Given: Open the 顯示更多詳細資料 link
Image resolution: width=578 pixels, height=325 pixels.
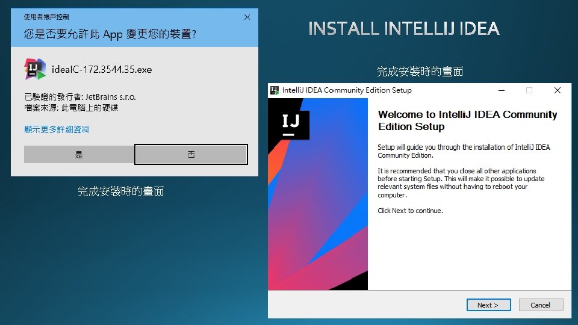Looking at the screenshot, I should click(x=57, y=129).
